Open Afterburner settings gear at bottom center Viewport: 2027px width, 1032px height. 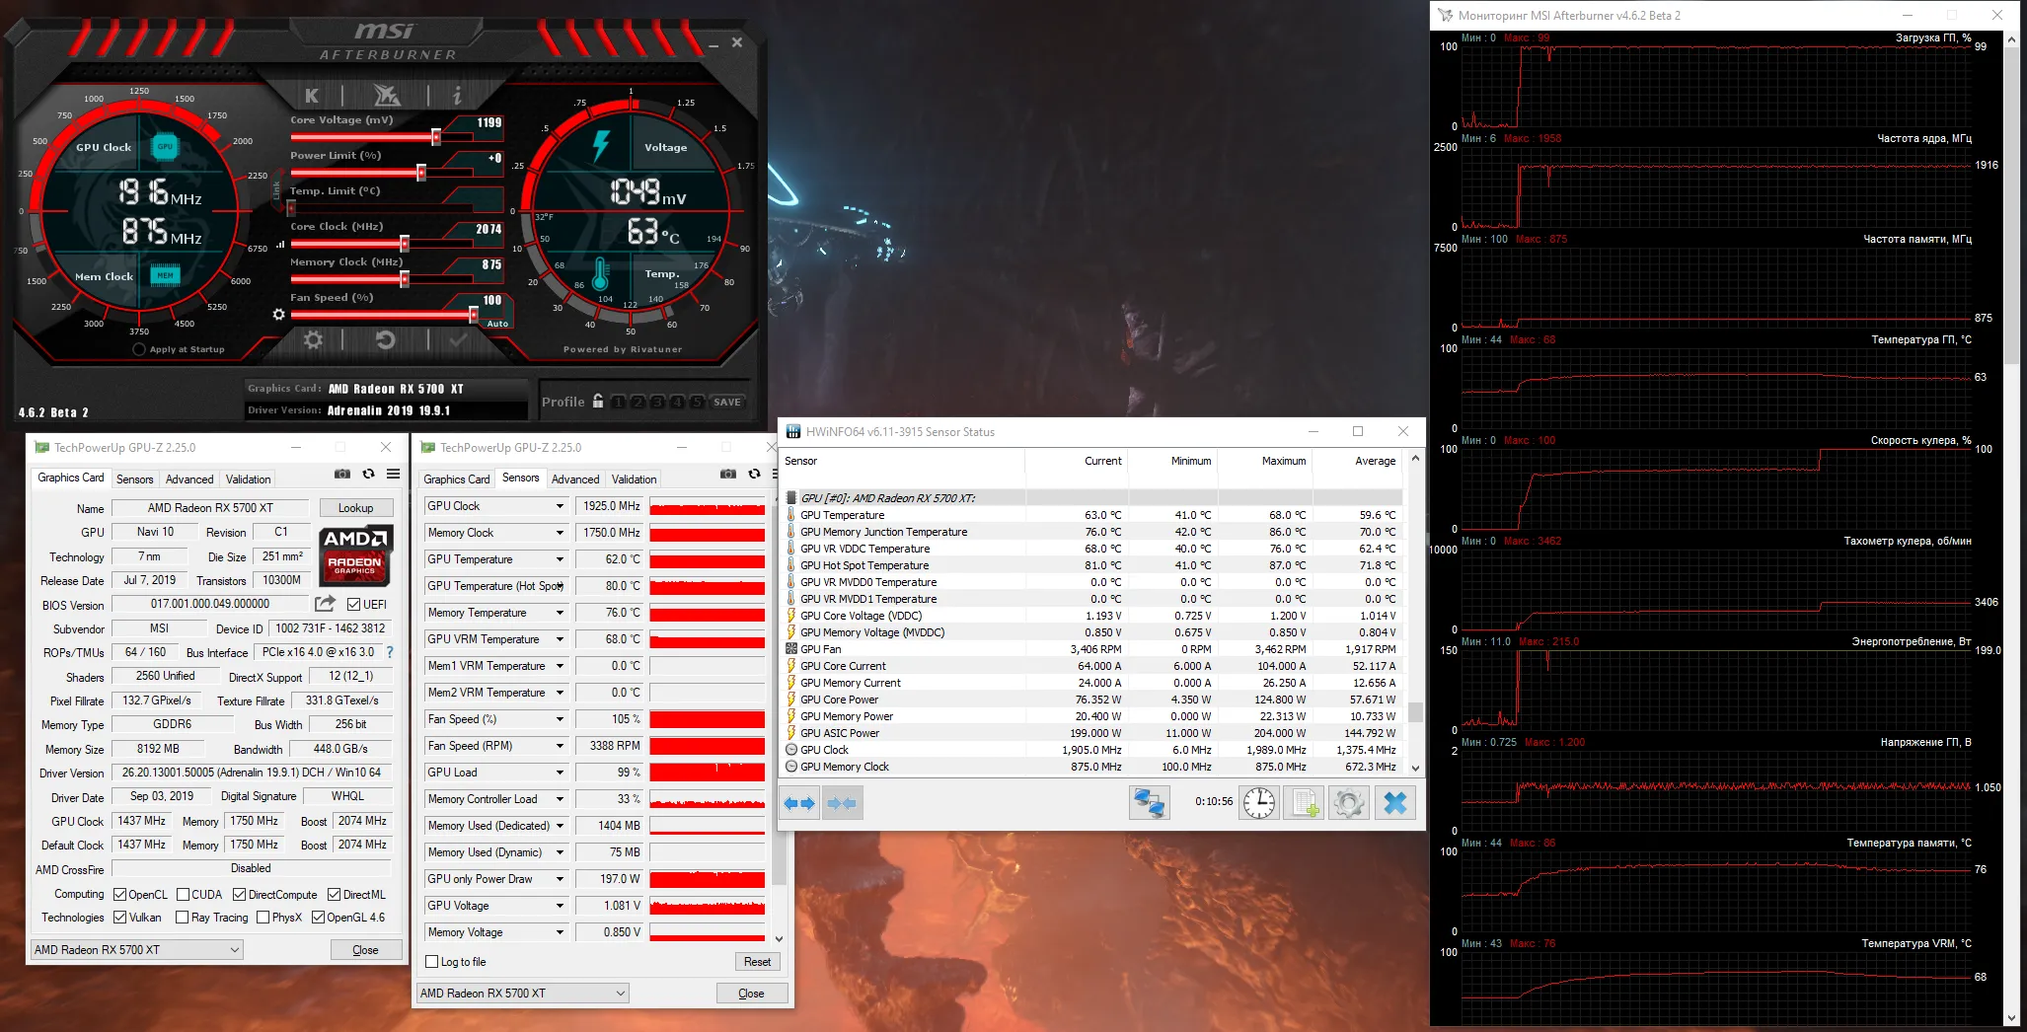pos(314,340)
